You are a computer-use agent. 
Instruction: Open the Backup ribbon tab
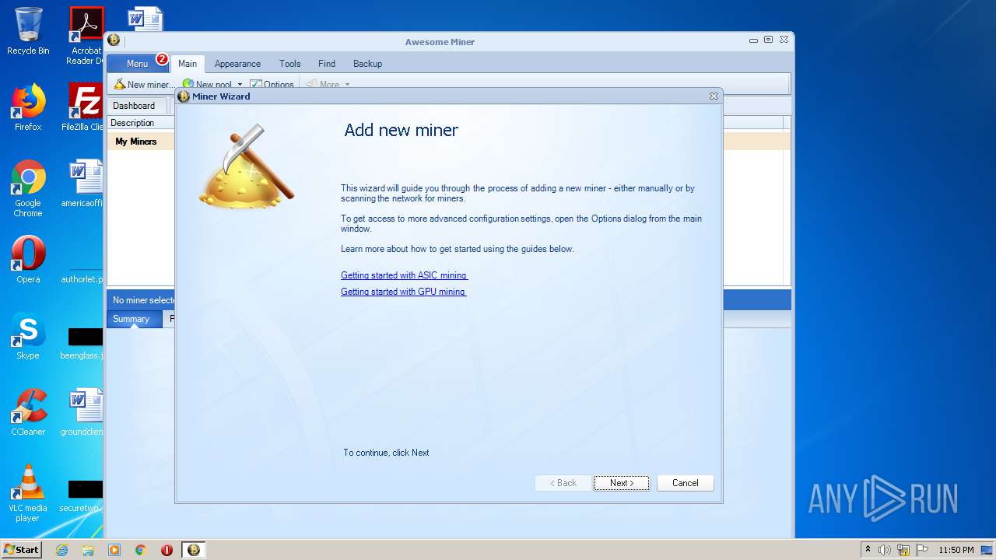[x=367, y=64]
